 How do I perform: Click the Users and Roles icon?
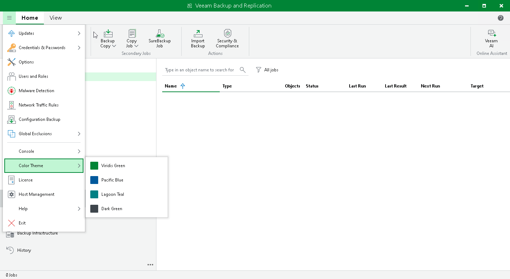tap(12, 76)
